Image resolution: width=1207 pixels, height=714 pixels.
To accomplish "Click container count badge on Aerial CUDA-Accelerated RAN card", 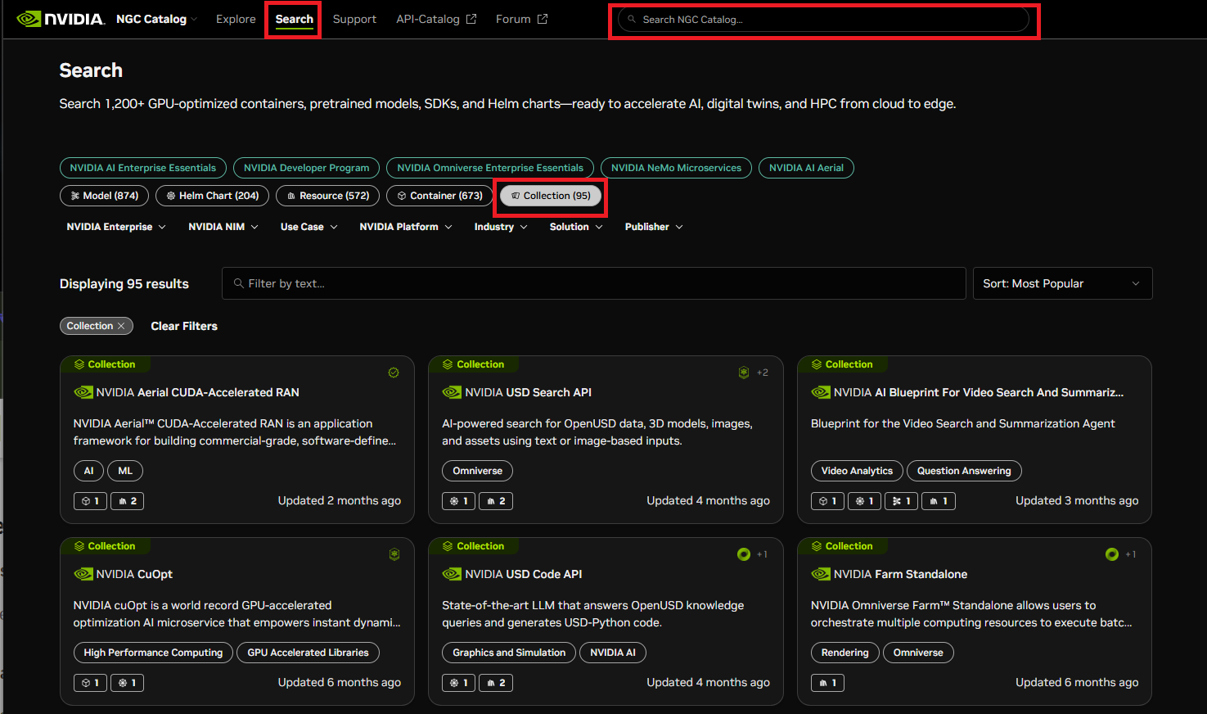I will click(x=90, y=501).
